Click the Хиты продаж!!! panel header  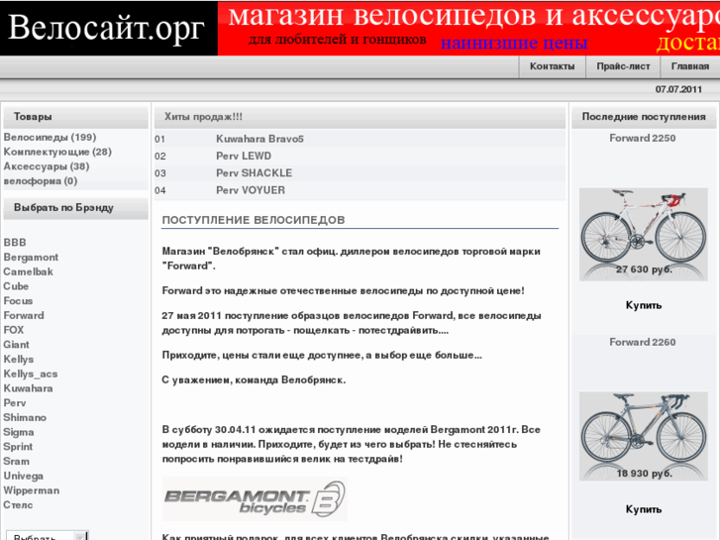pyautogui.click(x=360, y=117)
